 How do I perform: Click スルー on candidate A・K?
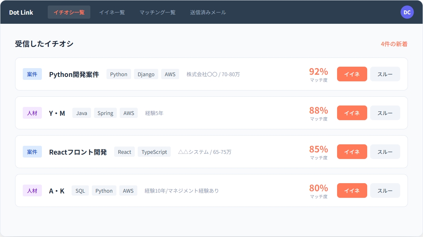tap(384, 190)
